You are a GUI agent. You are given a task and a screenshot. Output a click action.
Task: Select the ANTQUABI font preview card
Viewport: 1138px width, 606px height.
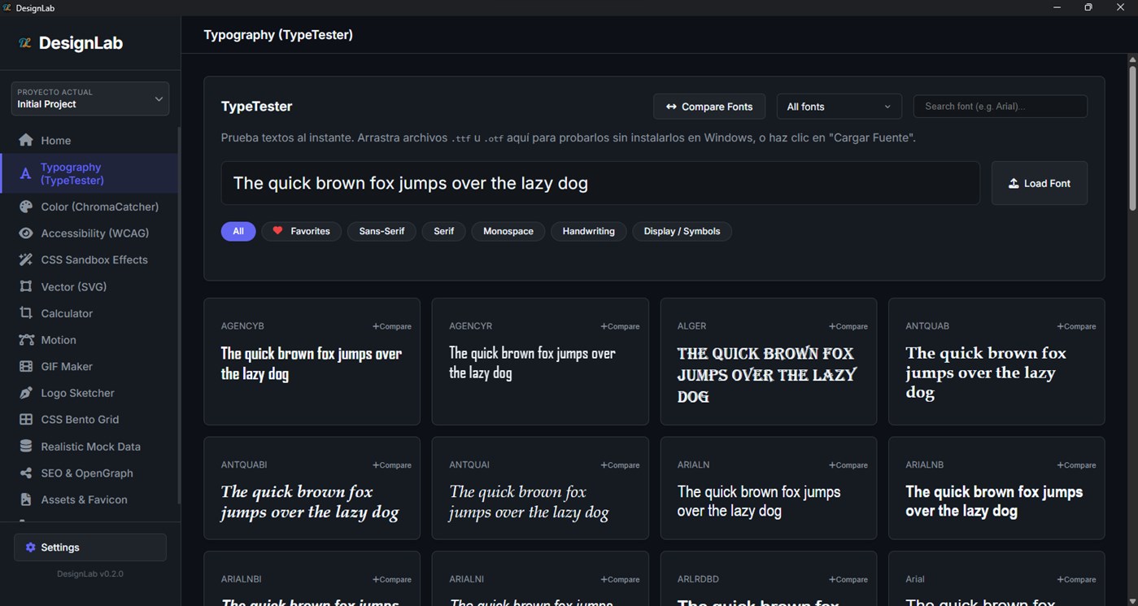coord(312,488)
